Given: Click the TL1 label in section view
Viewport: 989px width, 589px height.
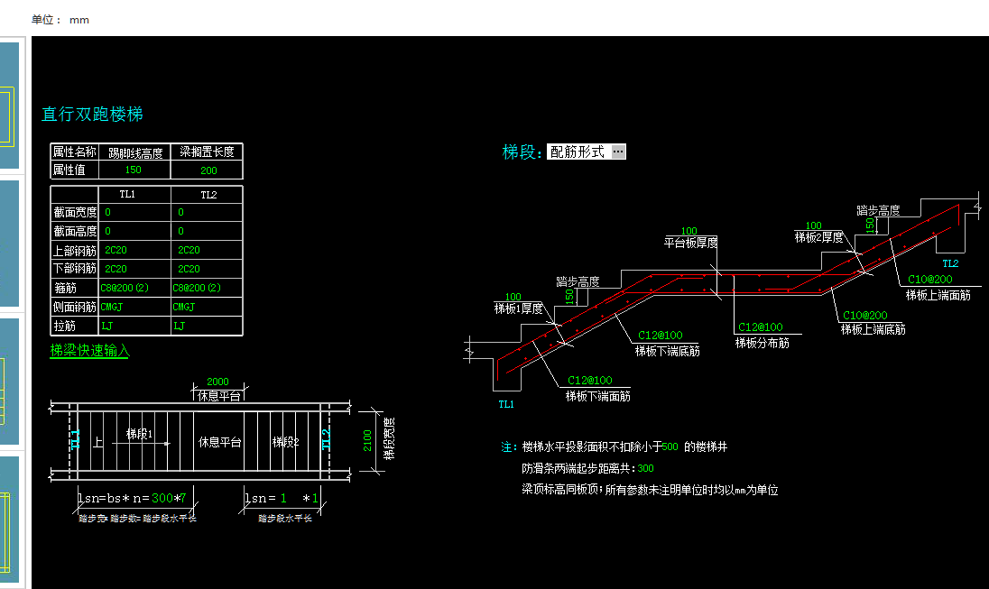Looking at the screenshot, I should (x=506, y=405).
